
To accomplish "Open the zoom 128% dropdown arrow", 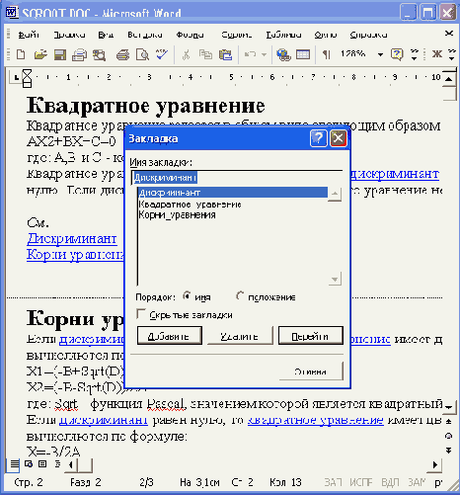I will (380, 54).
